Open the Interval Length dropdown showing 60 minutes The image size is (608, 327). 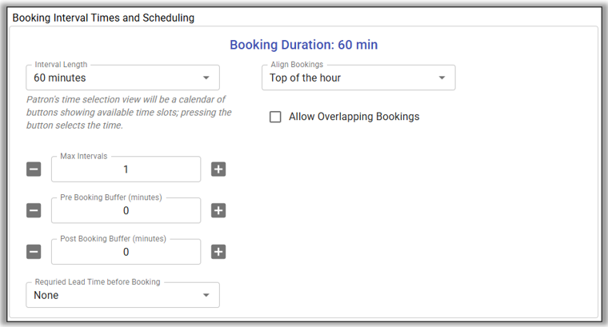point(112,78)
